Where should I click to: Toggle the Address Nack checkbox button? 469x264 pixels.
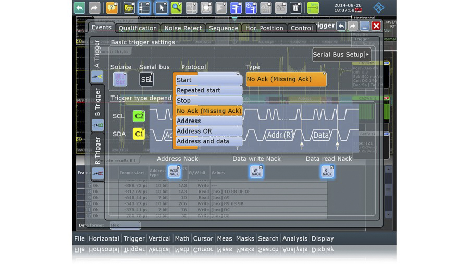point(174,172)
